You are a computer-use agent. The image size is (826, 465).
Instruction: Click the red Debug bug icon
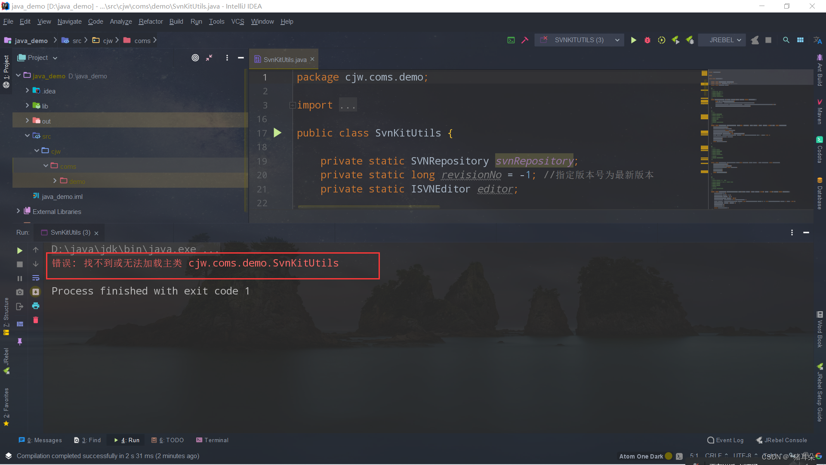(647, 40)
